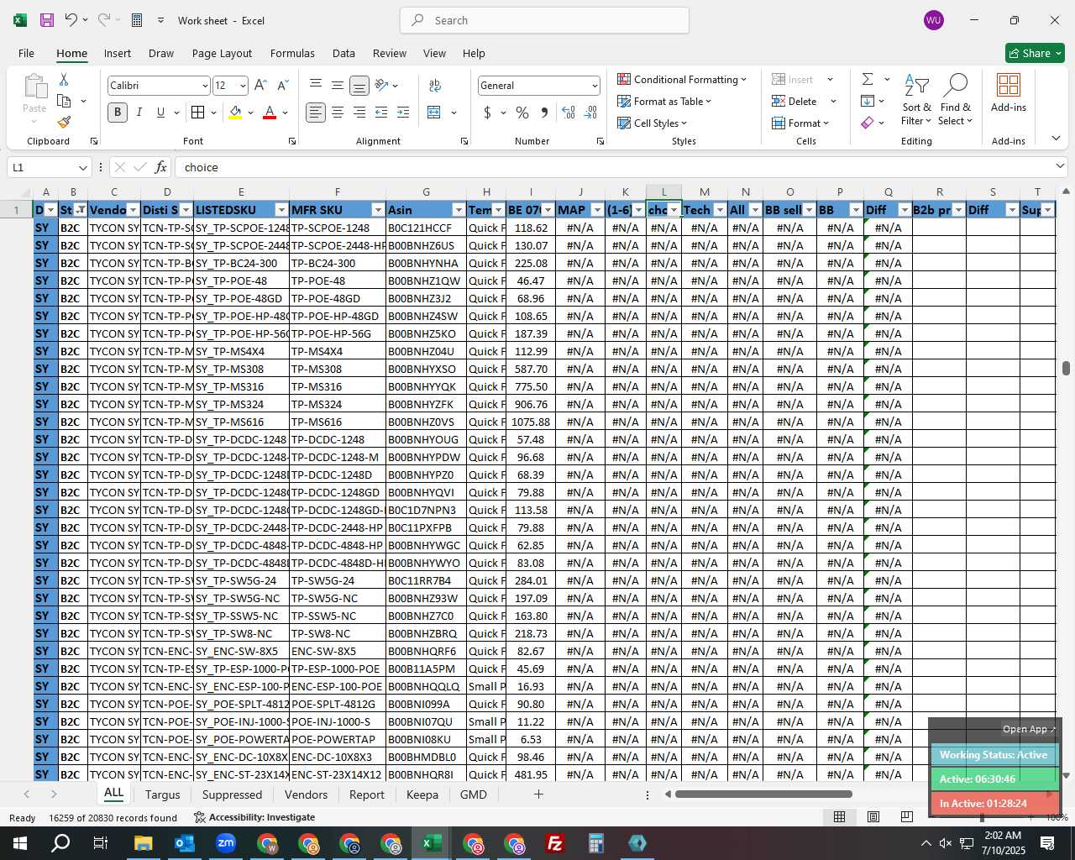
Task: Add a new sheet with plus button
Action: [538, 794]
